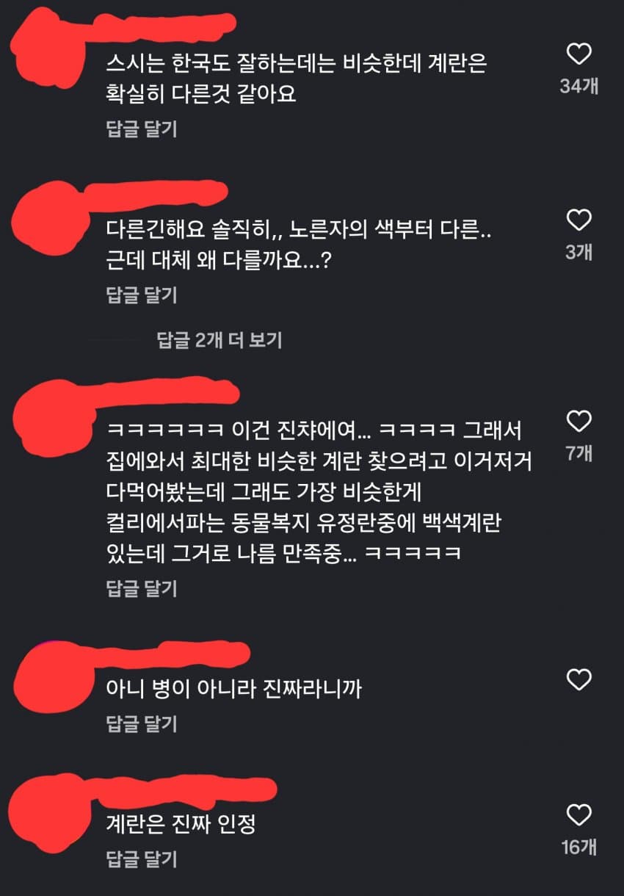Like the sushi comment with 34 likes
Image resolution: width=624 pixels, height=896 pixels.
coord(579,54)
